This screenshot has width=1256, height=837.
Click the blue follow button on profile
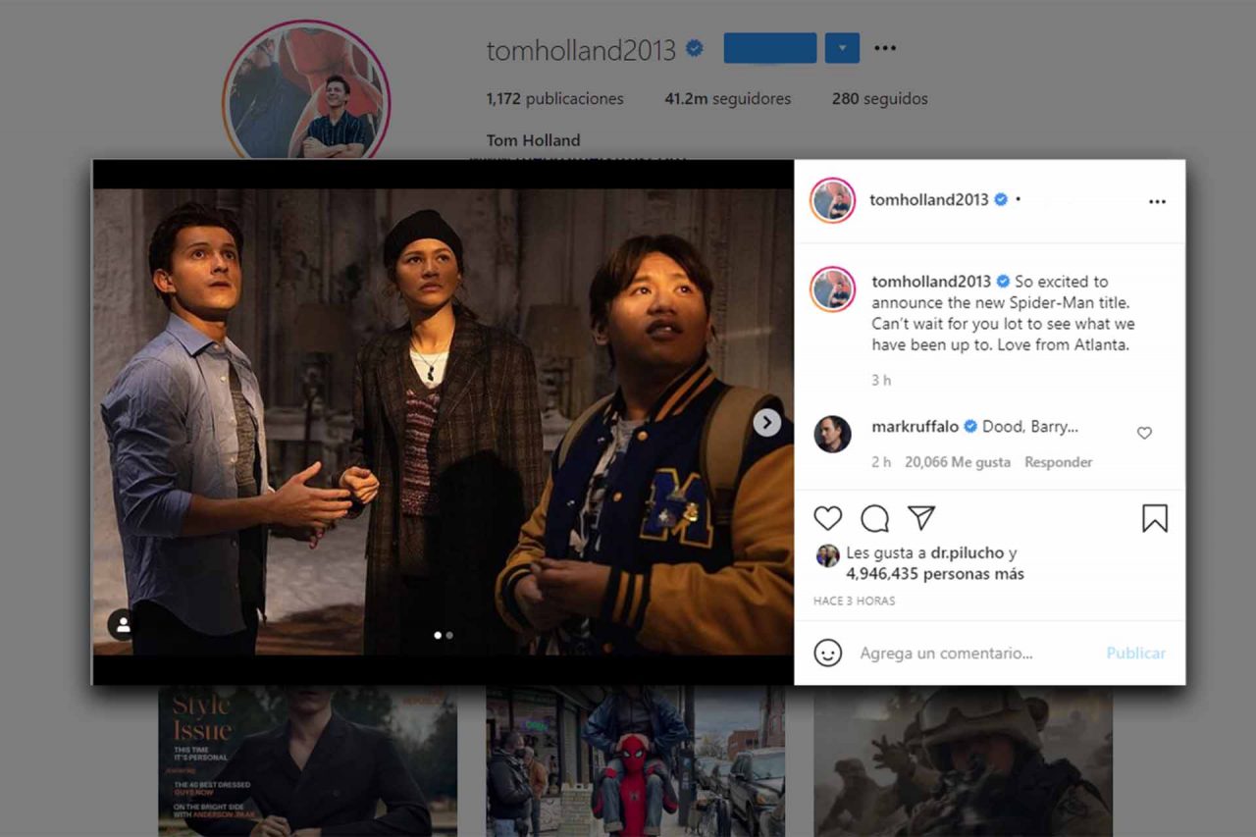click(x=769, y=48)
